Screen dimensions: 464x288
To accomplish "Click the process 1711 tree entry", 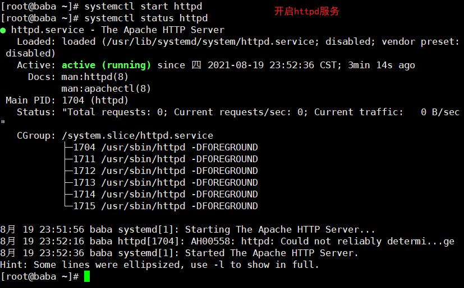I will (x=166, y=159).
